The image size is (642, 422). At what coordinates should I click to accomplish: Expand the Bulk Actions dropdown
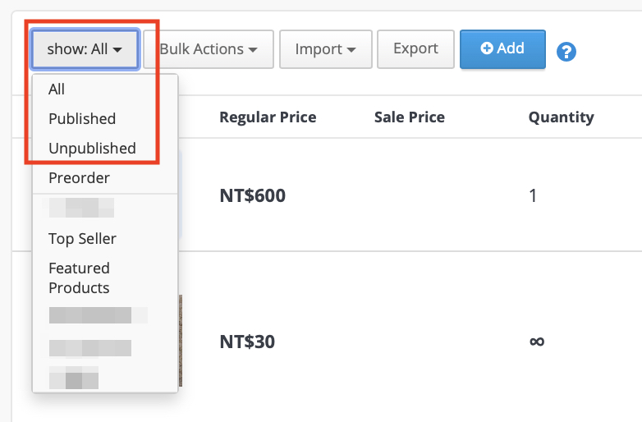click(x=209, y=49)
